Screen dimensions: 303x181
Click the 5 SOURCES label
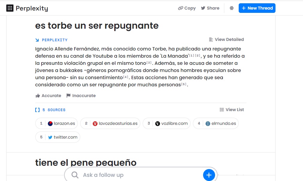[x=54, y=110]
